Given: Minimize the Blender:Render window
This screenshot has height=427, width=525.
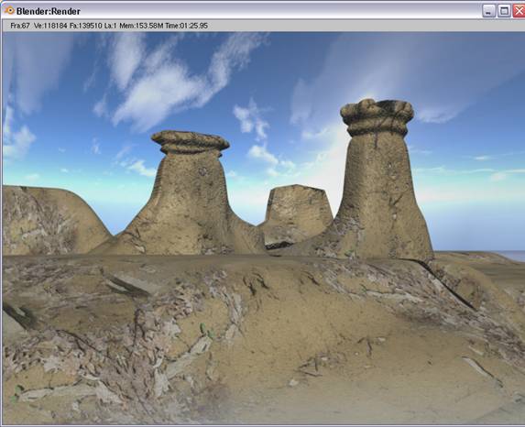Looking at the screenshot, I should [x=488, y=11].
